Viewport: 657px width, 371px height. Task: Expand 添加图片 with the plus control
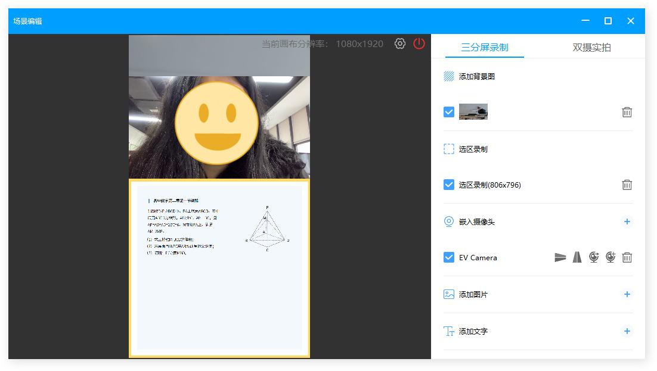pos(627,294)
